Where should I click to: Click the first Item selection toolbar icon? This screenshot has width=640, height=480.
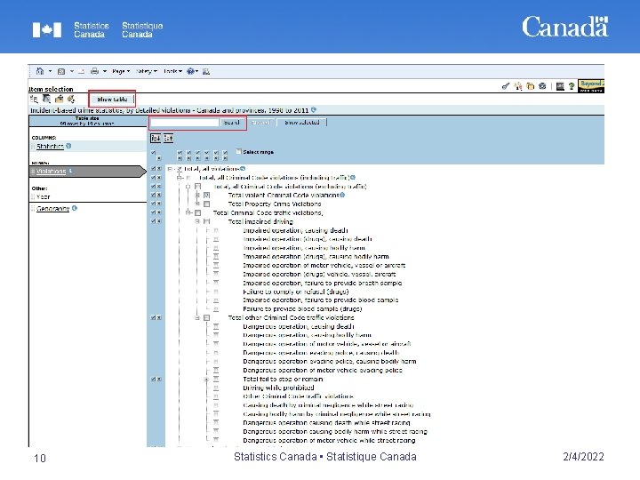coord(34,99)
